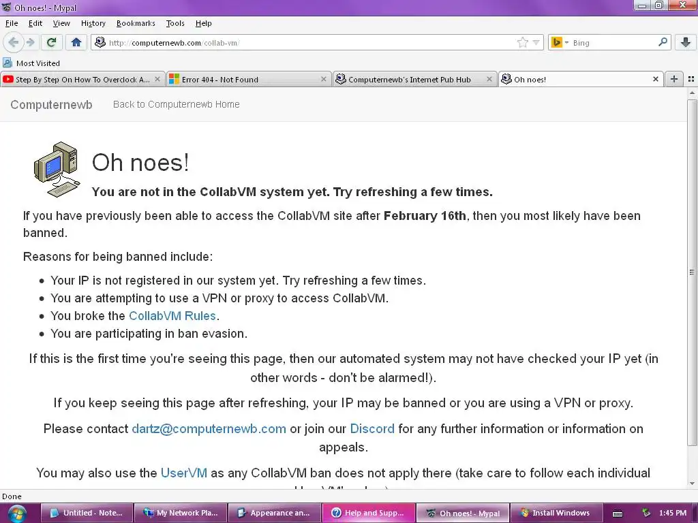Screen dimensions: 698x523
Task: Click the search magnifier icon
Action: pos(663,42)
